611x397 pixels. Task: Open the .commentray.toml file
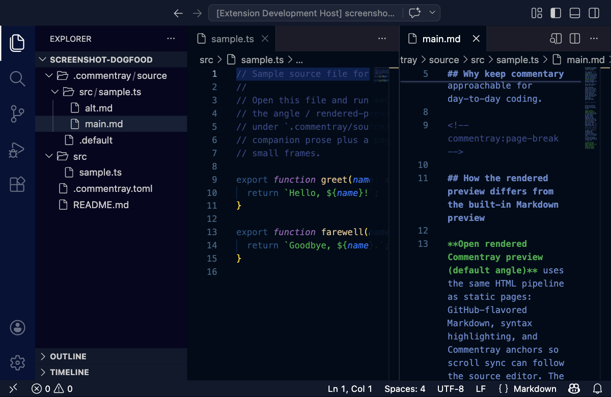tap(111, 188)
